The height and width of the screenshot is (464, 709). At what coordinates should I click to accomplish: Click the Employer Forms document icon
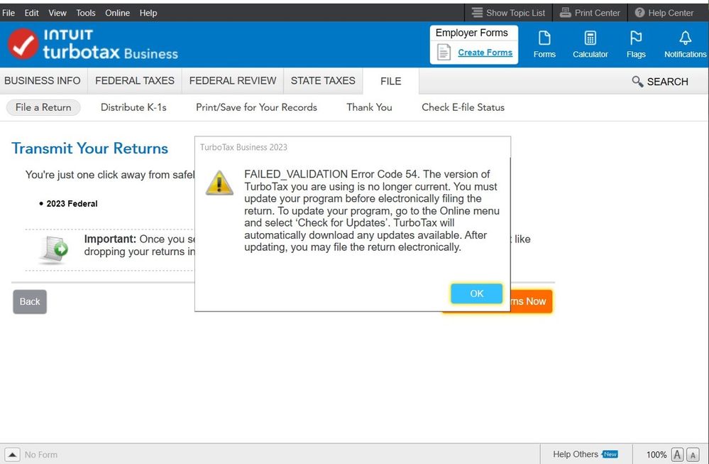point(444,52)
